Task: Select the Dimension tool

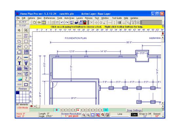Action: pyautogui.click(x=26, y=36)
